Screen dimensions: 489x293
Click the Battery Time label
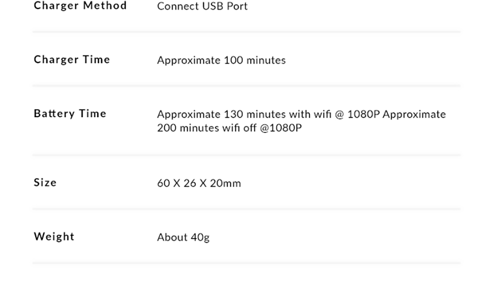[x=70, y=114]
